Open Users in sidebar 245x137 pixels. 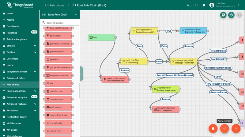click(20, 65)
